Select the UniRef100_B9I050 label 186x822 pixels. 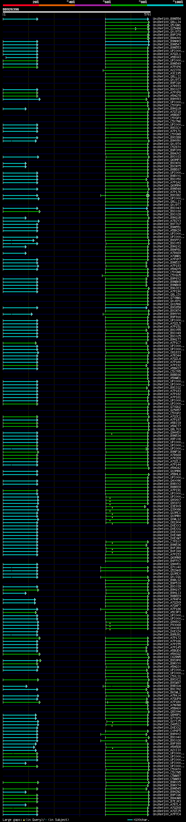167,179
